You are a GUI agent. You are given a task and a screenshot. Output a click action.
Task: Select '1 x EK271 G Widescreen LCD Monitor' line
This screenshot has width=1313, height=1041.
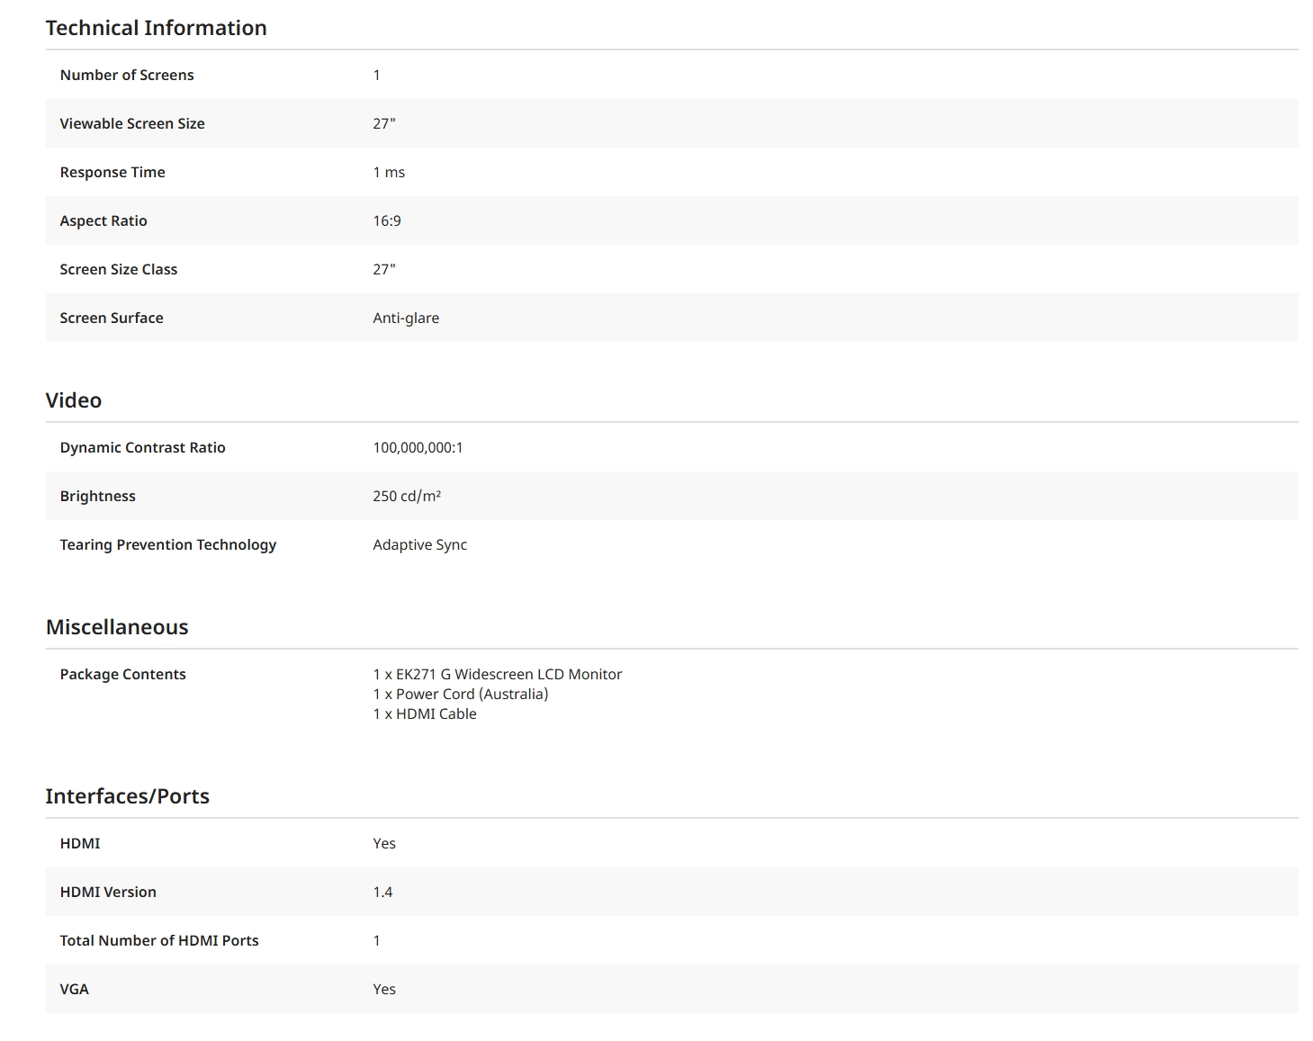(x=498, y=674)
